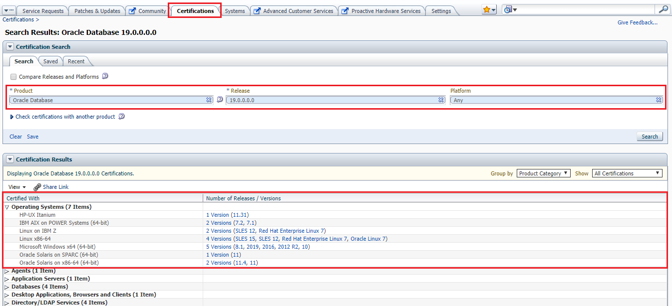Viewport: 672px width, 306px height.
Task: Click the Search button
Action: point(650,137)
